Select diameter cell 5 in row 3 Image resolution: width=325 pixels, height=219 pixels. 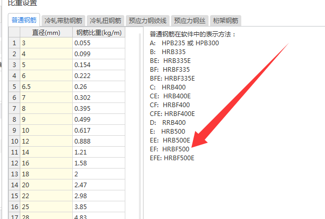[46, 65]
